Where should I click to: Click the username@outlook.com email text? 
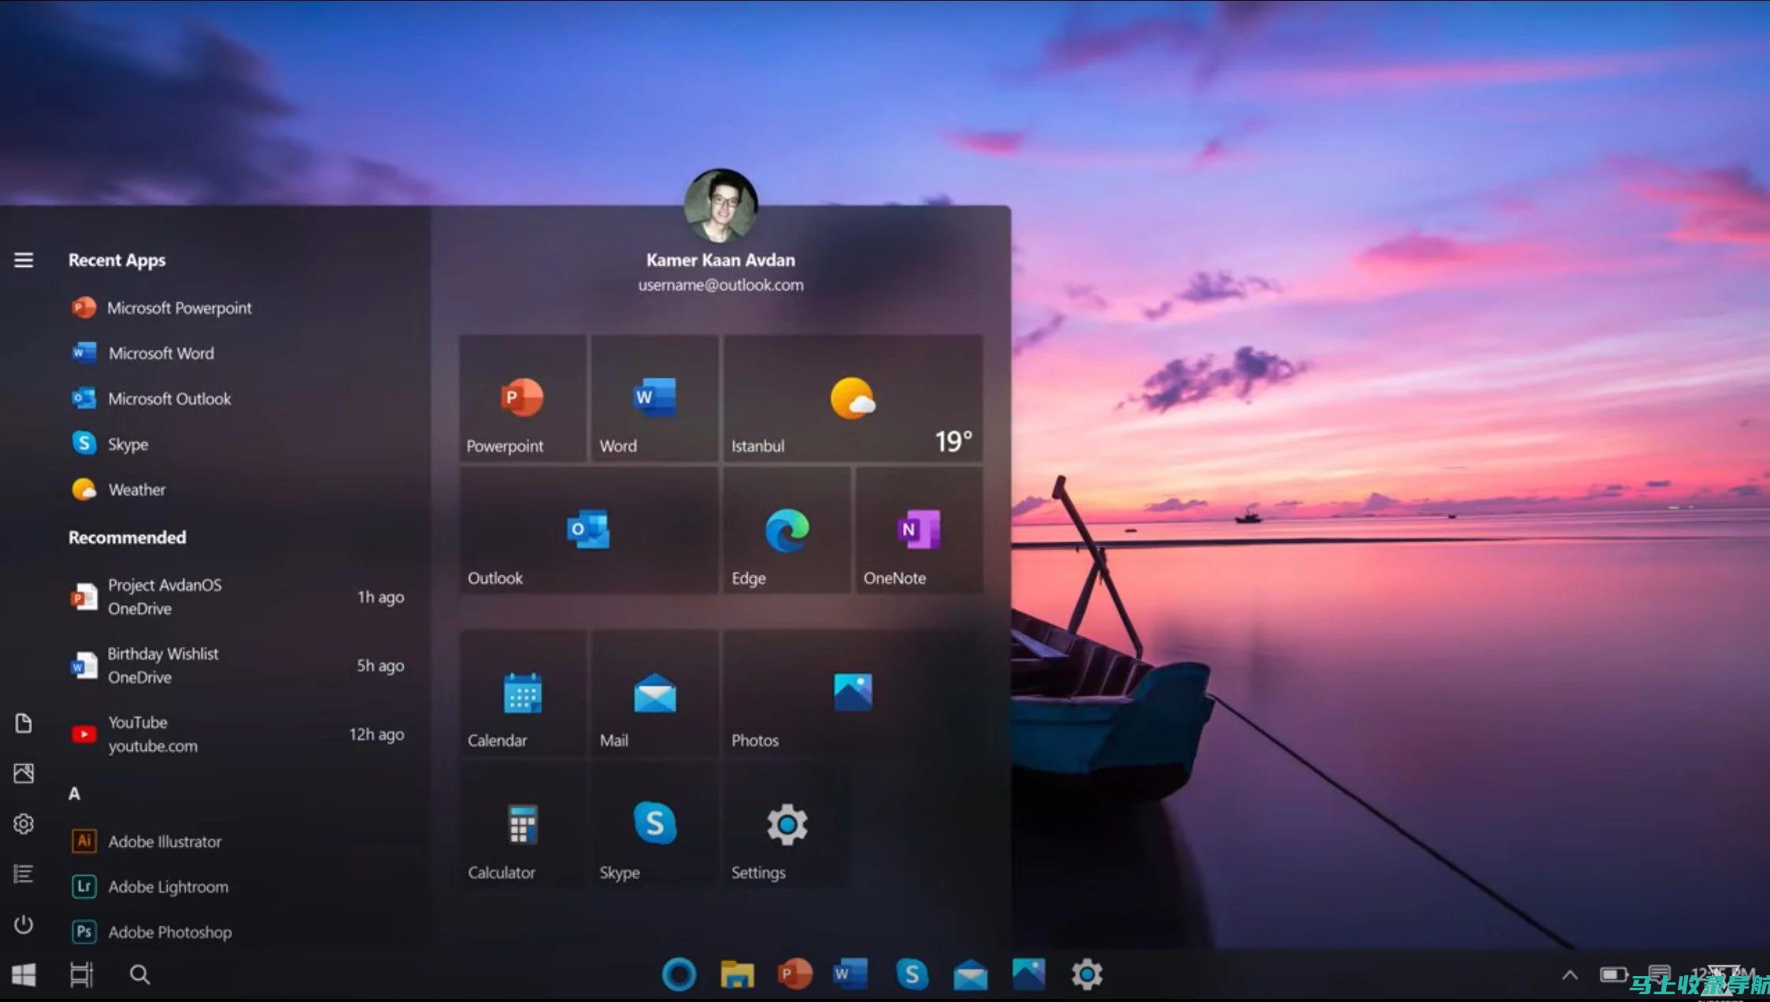click(x=720, y=285)
